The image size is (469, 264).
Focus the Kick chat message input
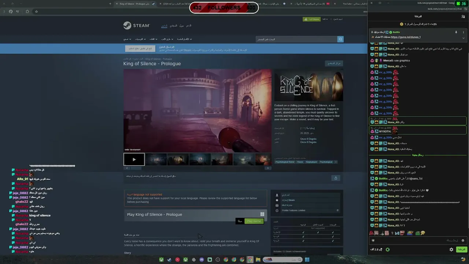click(x=418, y=241)
